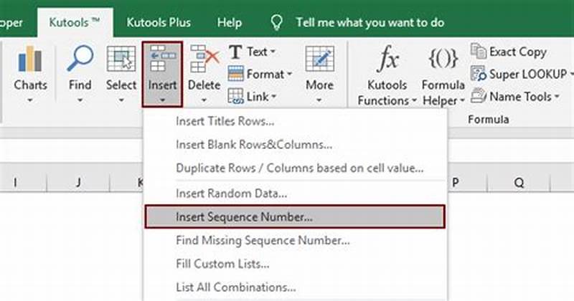Viewport: 574px width, 301px height.
Task: Expand the Delete dropdown arrow
Action: click(204, 100)
